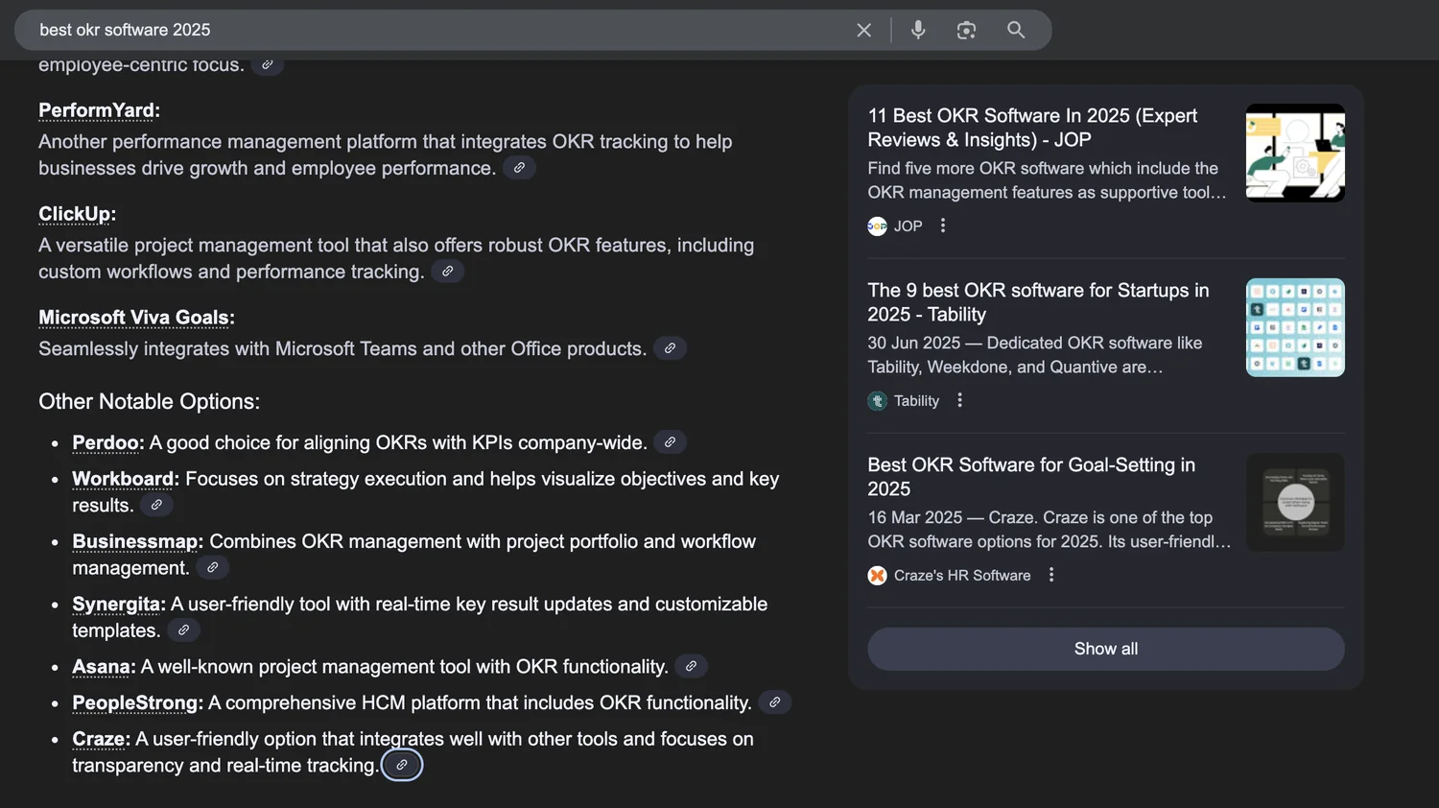Open 'Best OKR Software for Goal-Setting in 2025' article

(x=1031, y=477)
